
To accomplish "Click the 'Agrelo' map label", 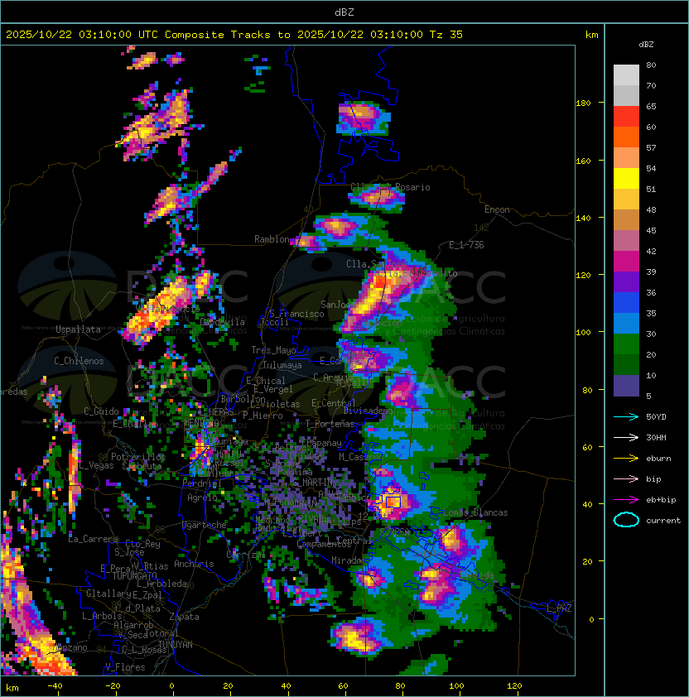I will (x=202, y=498).
